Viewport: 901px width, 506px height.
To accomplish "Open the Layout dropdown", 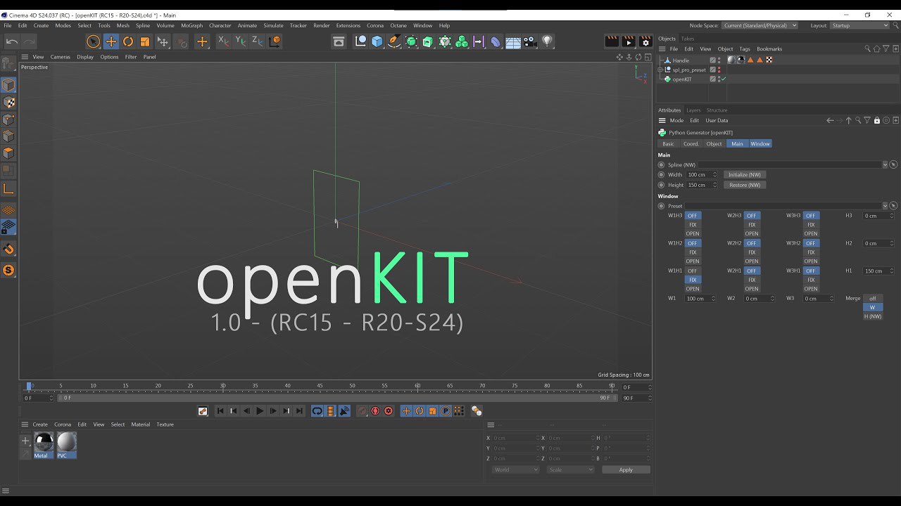I will click(x=860, y=25).
